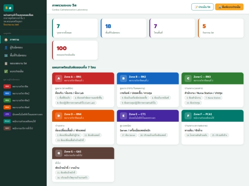
Task: Select the stat card showing 7 โซนพื้นที่
Action: (172, 28)
